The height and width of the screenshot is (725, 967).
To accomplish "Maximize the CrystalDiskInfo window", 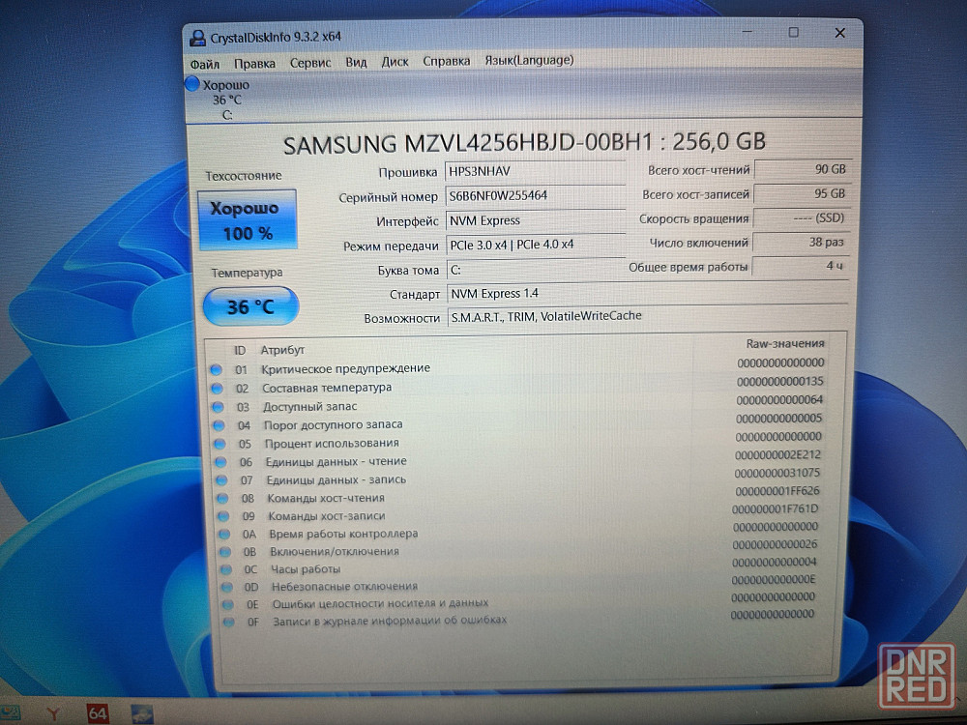I will pyautogui.click(x=794, y=32).
